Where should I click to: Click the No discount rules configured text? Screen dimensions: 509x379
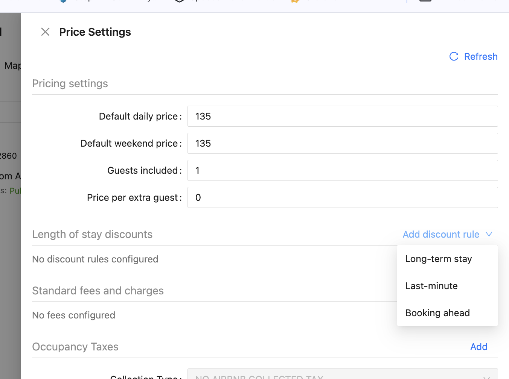(x=95, y=259)
